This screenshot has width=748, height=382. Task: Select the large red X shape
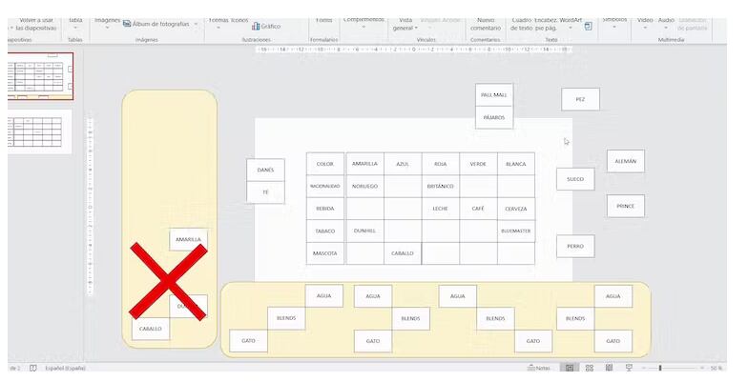click(169, 280)
